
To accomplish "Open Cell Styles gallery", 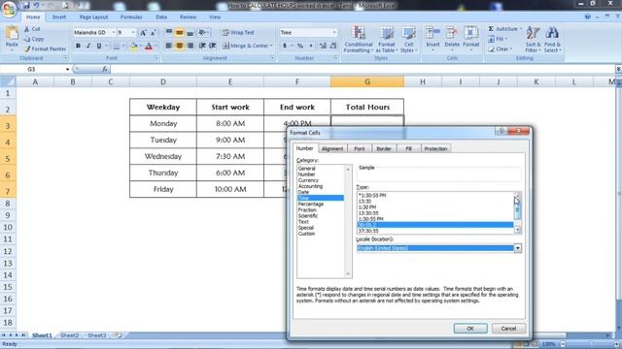I will coord(408,39).
